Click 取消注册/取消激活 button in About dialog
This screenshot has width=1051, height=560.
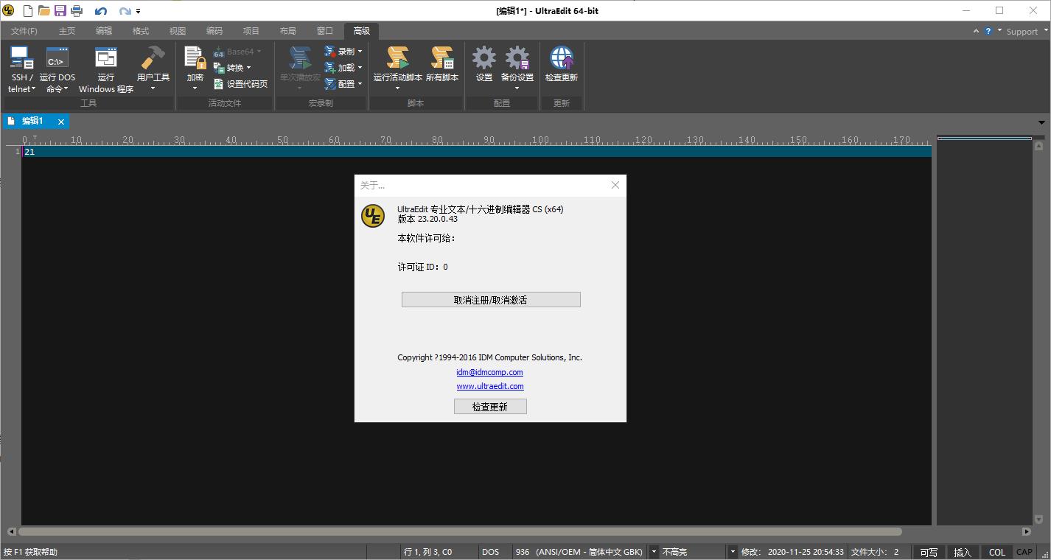491,300
